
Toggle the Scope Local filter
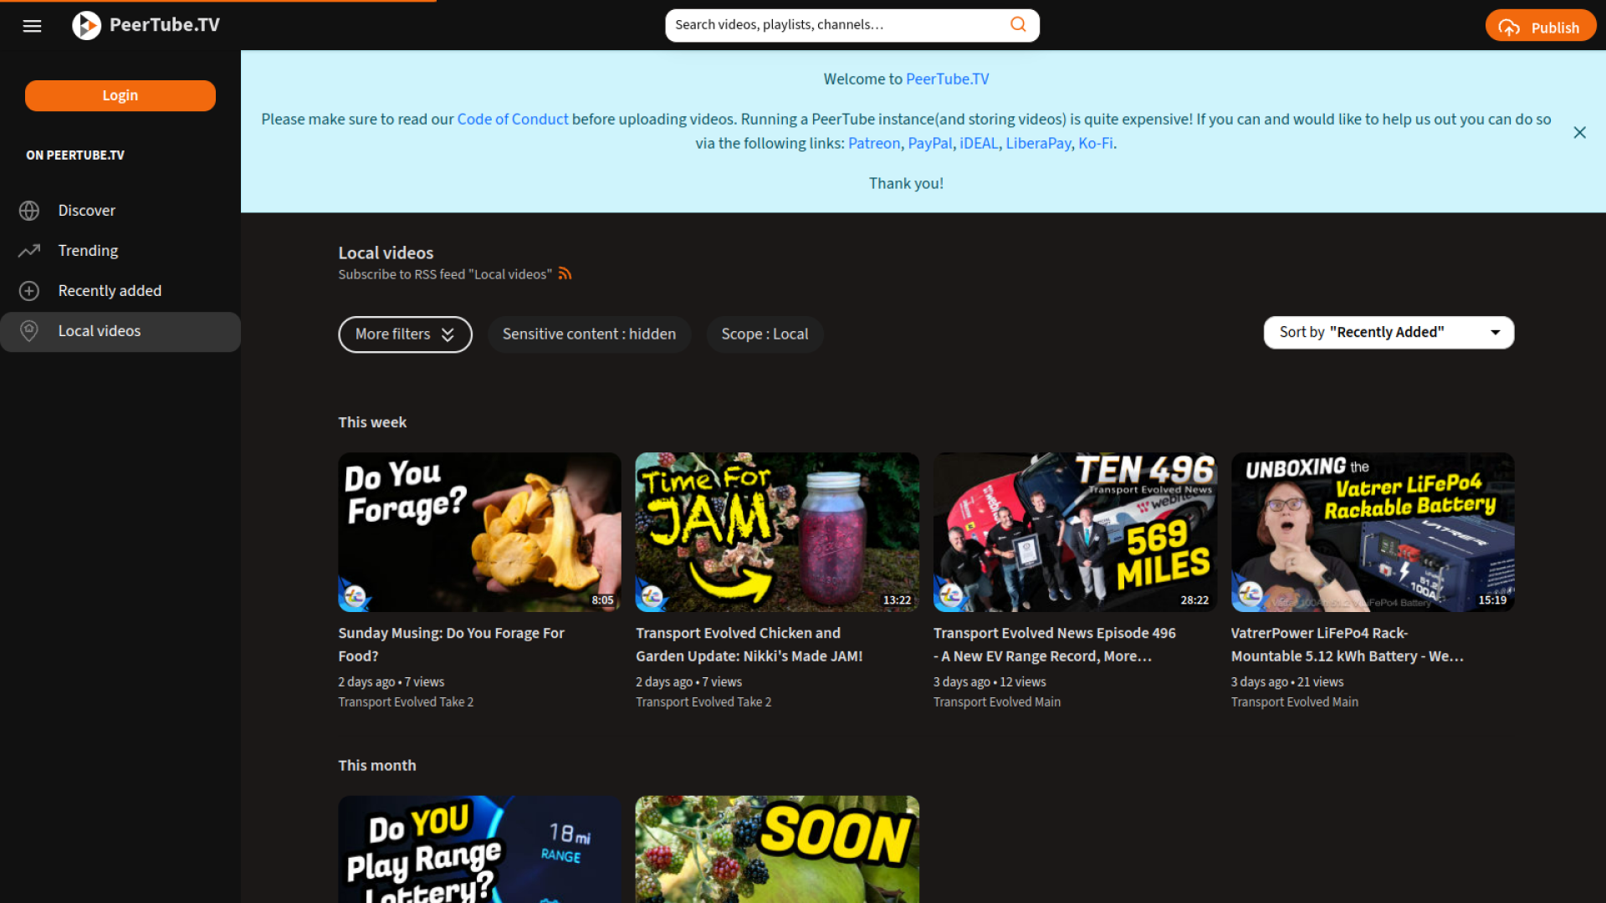point(764,334)
